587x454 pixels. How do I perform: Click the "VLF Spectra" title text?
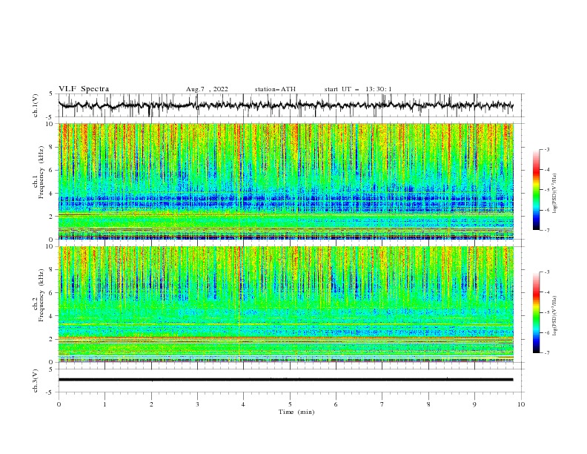tap(84, 89)
